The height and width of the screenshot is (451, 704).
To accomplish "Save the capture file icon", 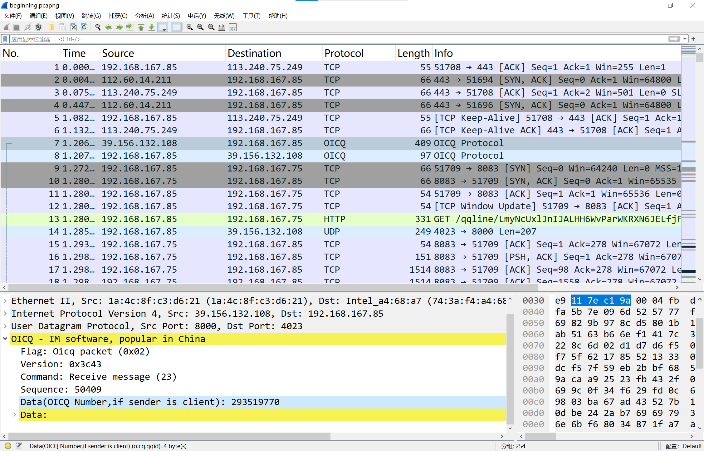I will pyautogui.click(x=63, y=27).
